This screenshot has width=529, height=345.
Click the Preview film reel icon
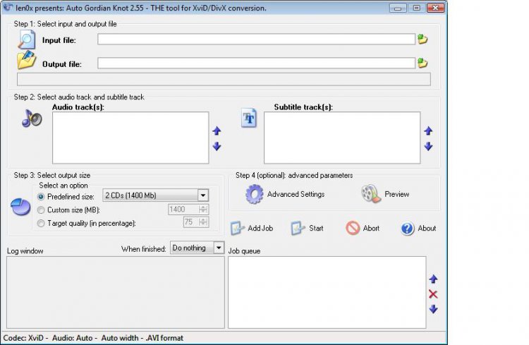point(371,194)
